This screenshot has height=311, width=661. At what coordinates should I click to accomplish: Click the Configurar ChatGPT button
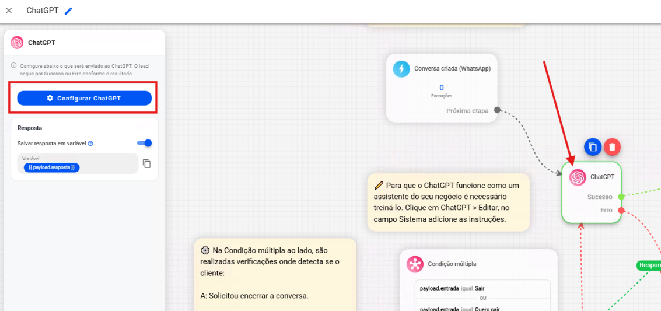(x=85, y=98)
